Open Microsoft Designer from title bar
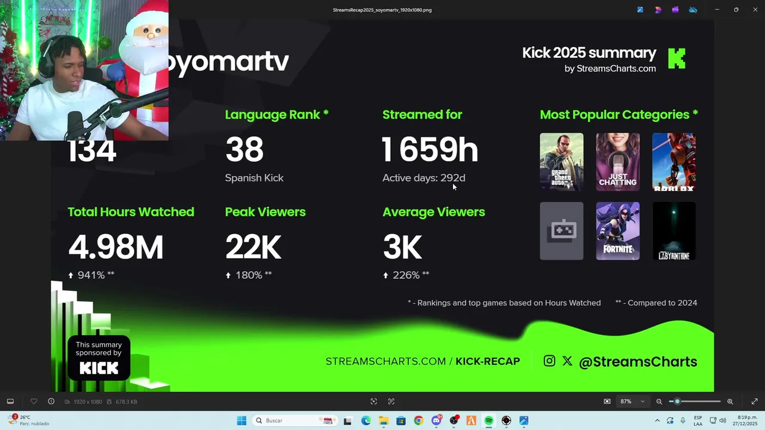 (x=658, y=10)
